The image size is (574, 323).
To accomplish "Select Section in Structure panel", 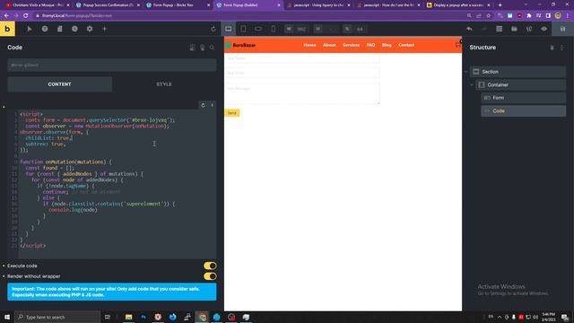I will pos(517,72).
